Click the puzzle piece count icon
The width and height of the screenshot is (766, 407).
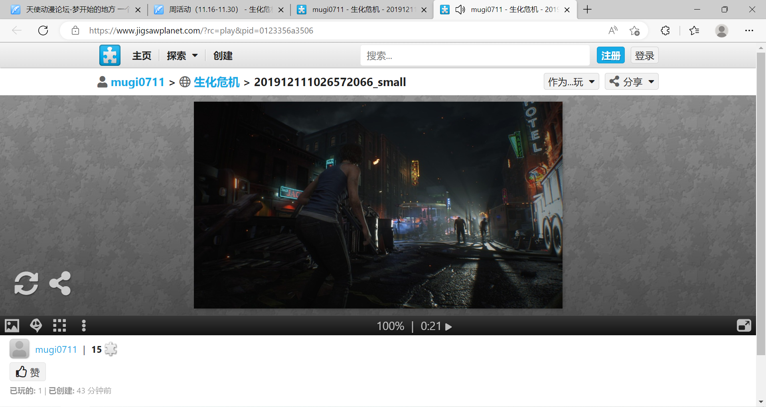pyautogui.click(x=111, y=349)
